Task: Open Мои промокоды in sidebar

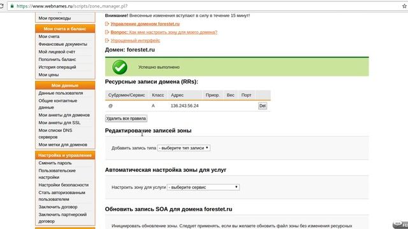Action: (55, 18)
